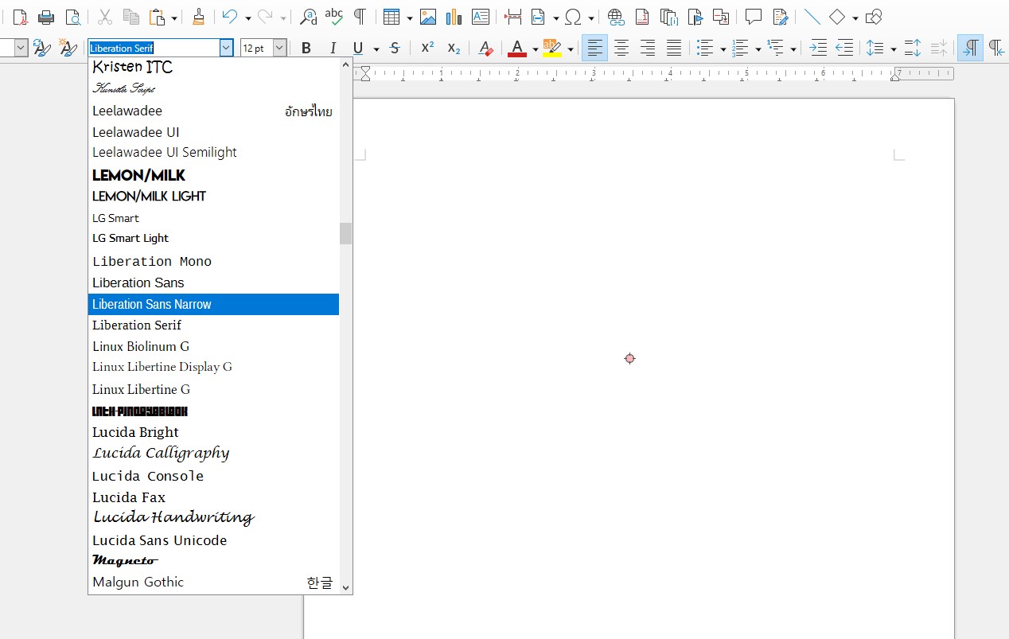Select Liberation Sans Narrow font
The image size is (1009, 639).
213,304
